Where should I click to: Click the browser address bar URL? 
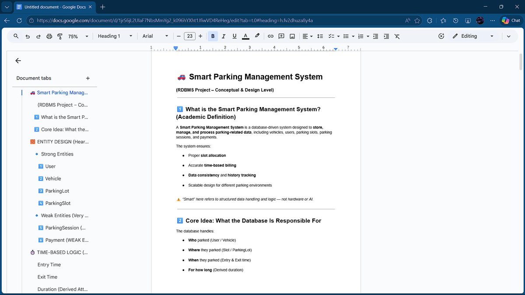point(175,21)
